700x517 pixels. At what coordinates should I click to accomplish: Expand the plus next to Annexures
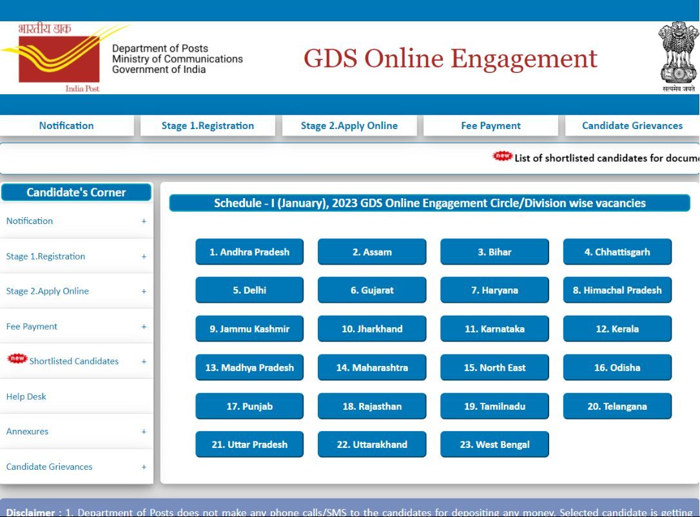click(x=144, y=432)
